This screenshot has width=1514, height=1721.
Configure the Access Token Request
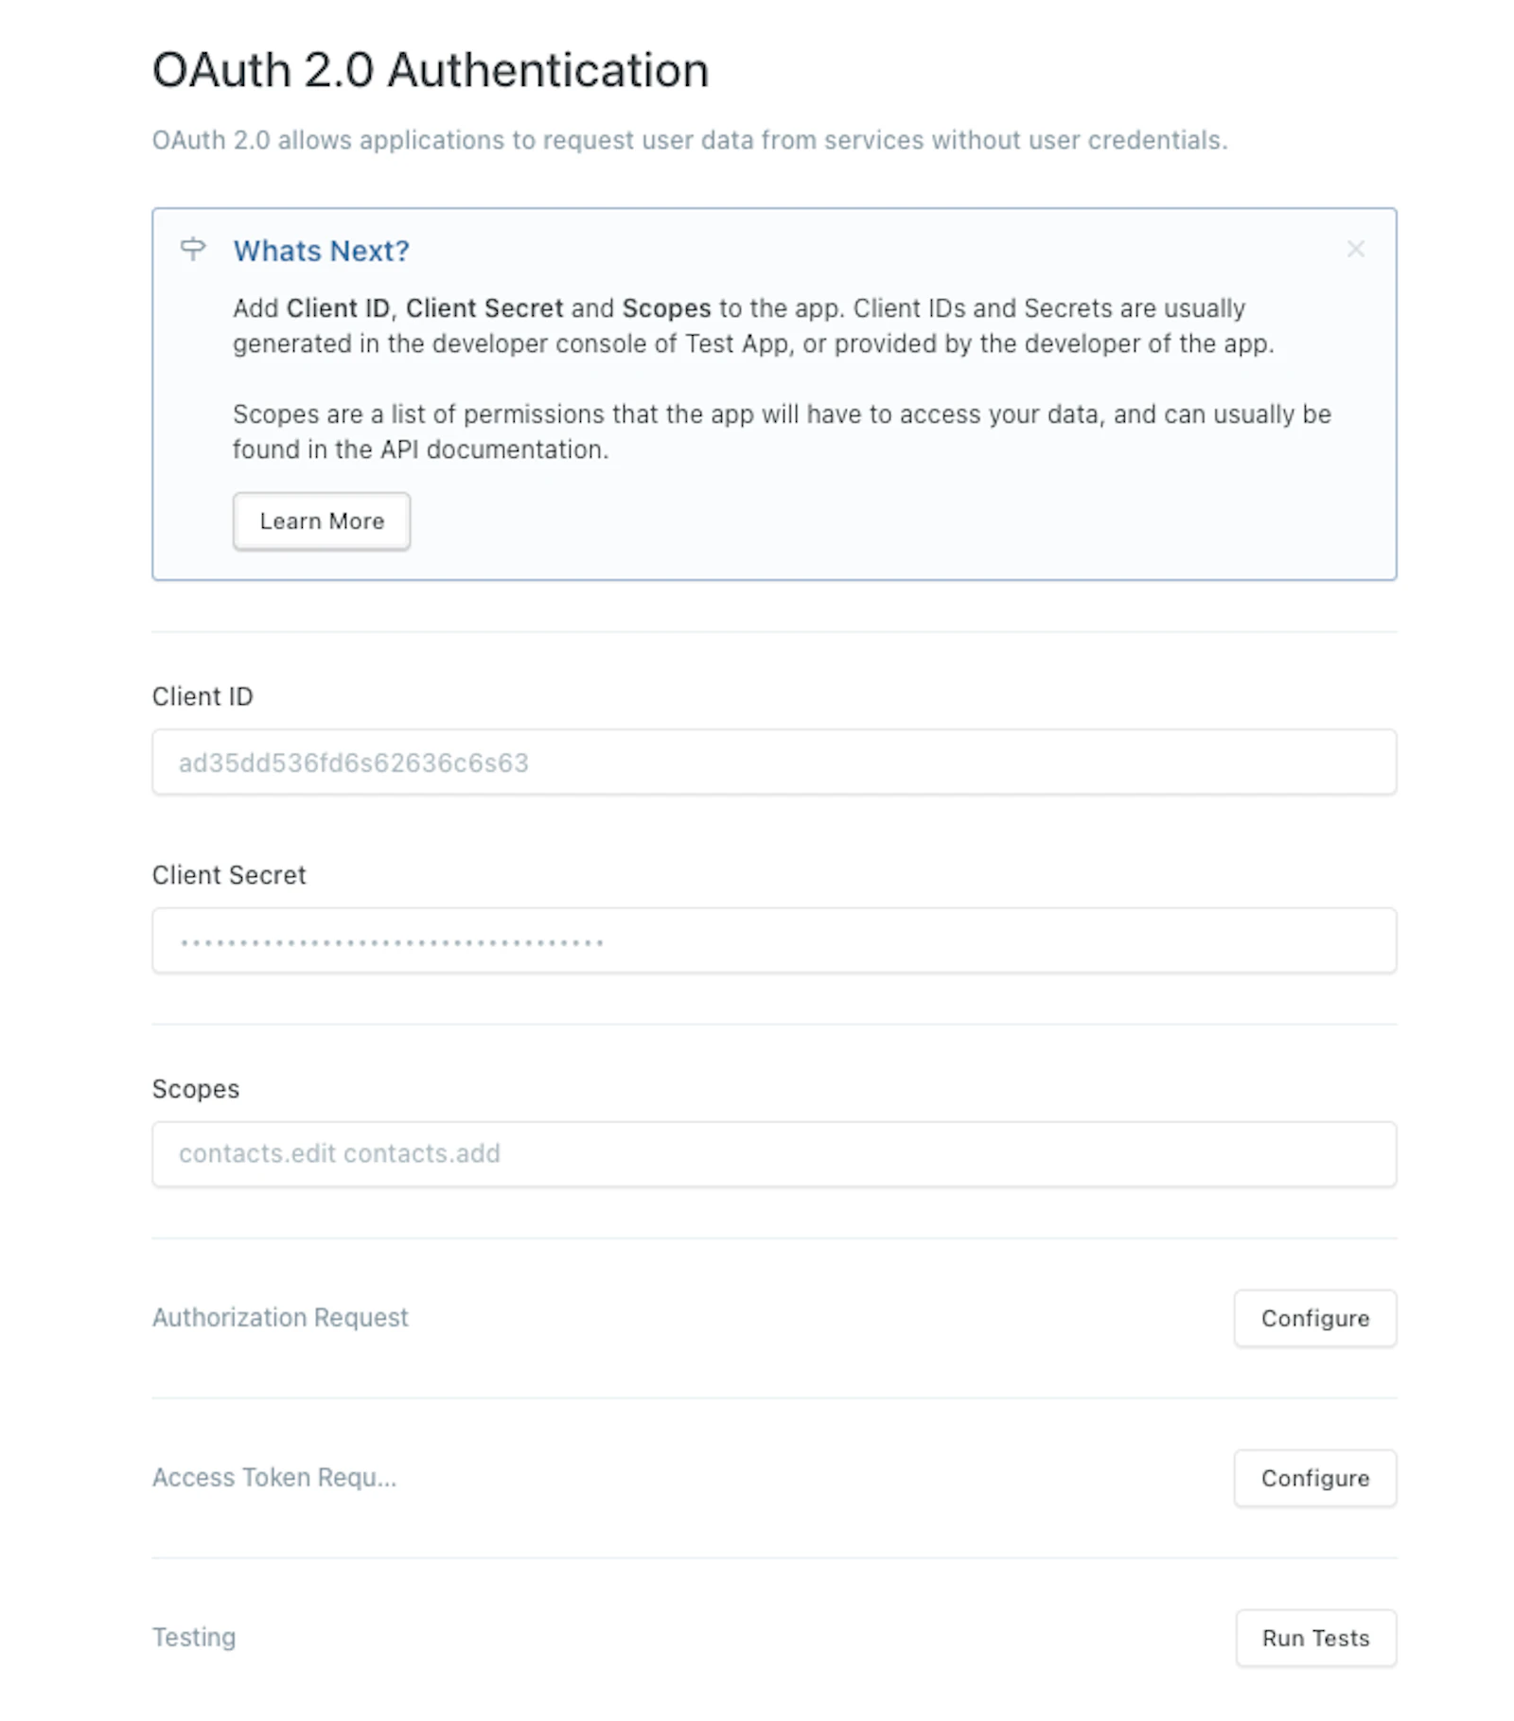tap(1314, 1478)
